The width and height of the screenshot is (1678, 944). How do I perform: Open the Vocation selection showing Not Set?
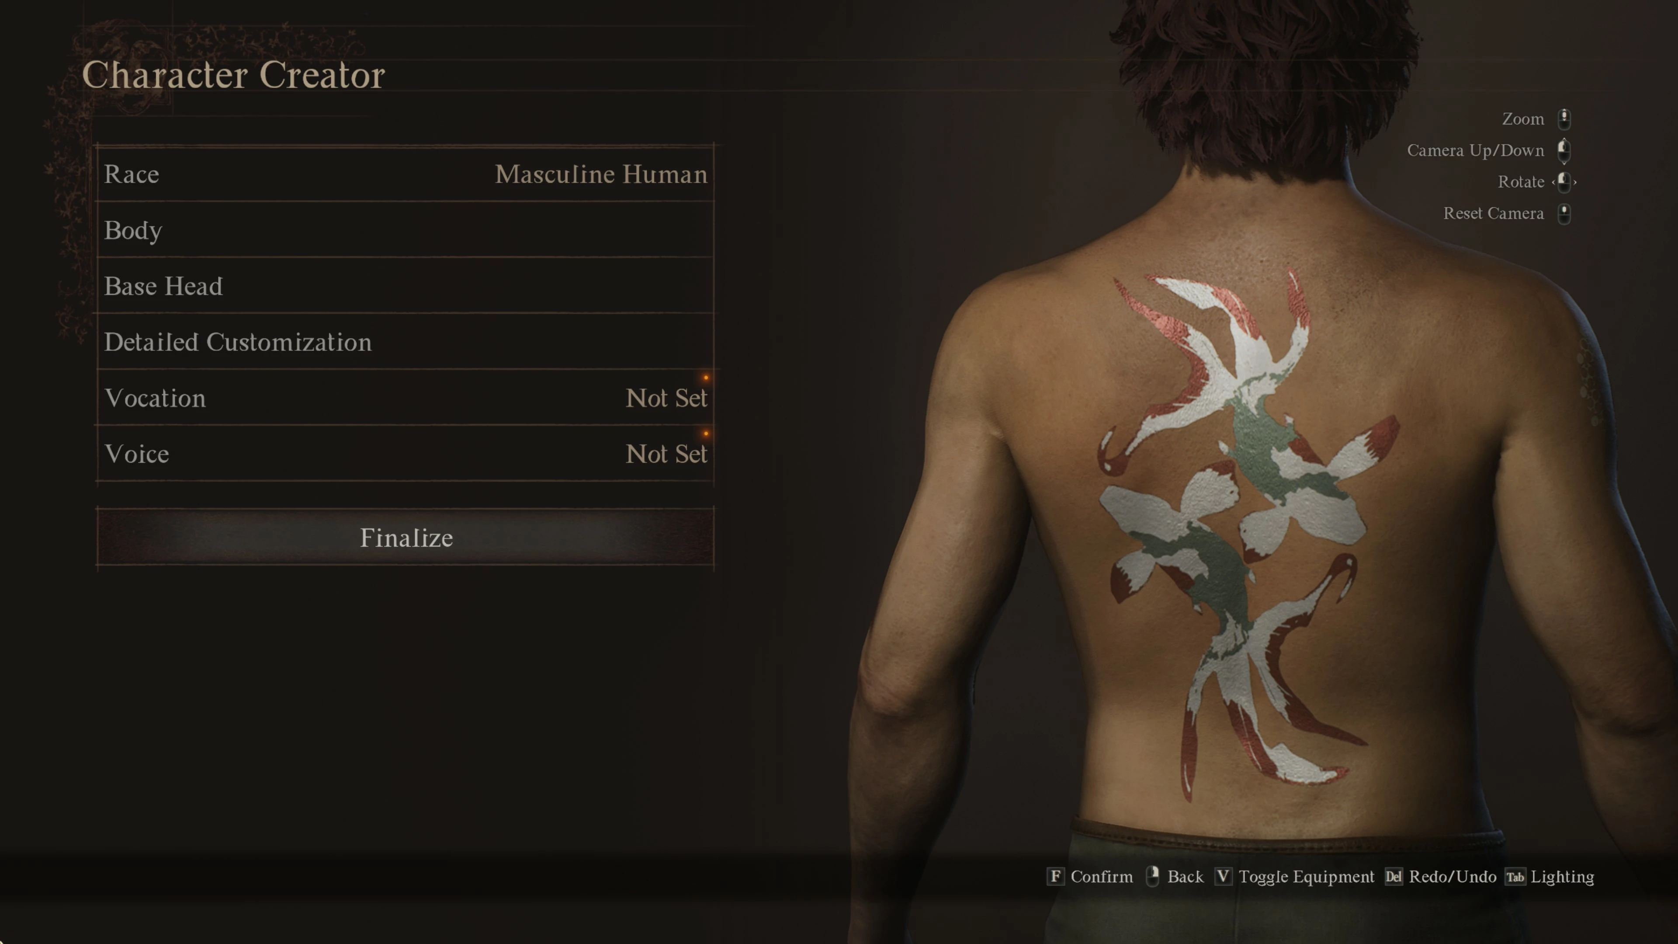[x=405, y=398]
